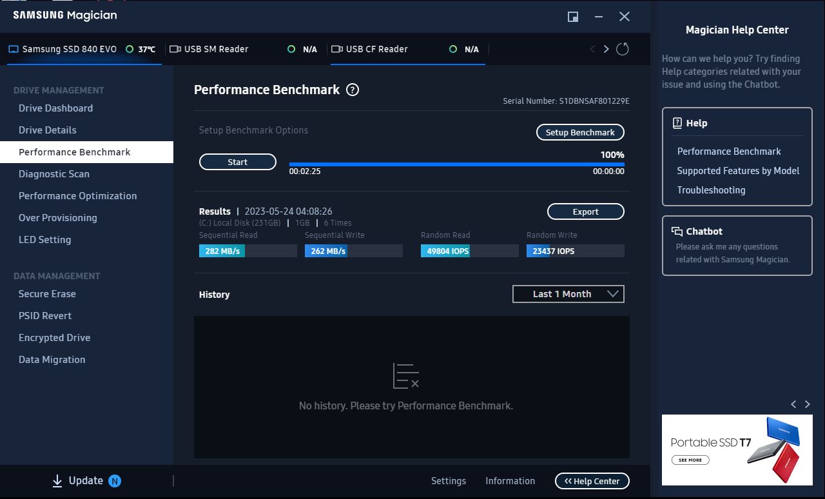
Task: Show next drives with right arrow
Action: [606, 49]
